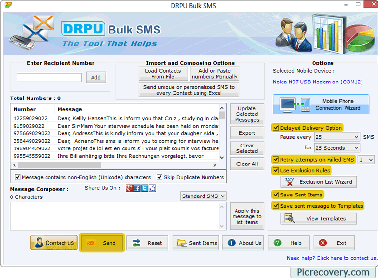This screenshot has height=278, width=378.
Task: Open Sent Items folder
Action: (196, 243)
